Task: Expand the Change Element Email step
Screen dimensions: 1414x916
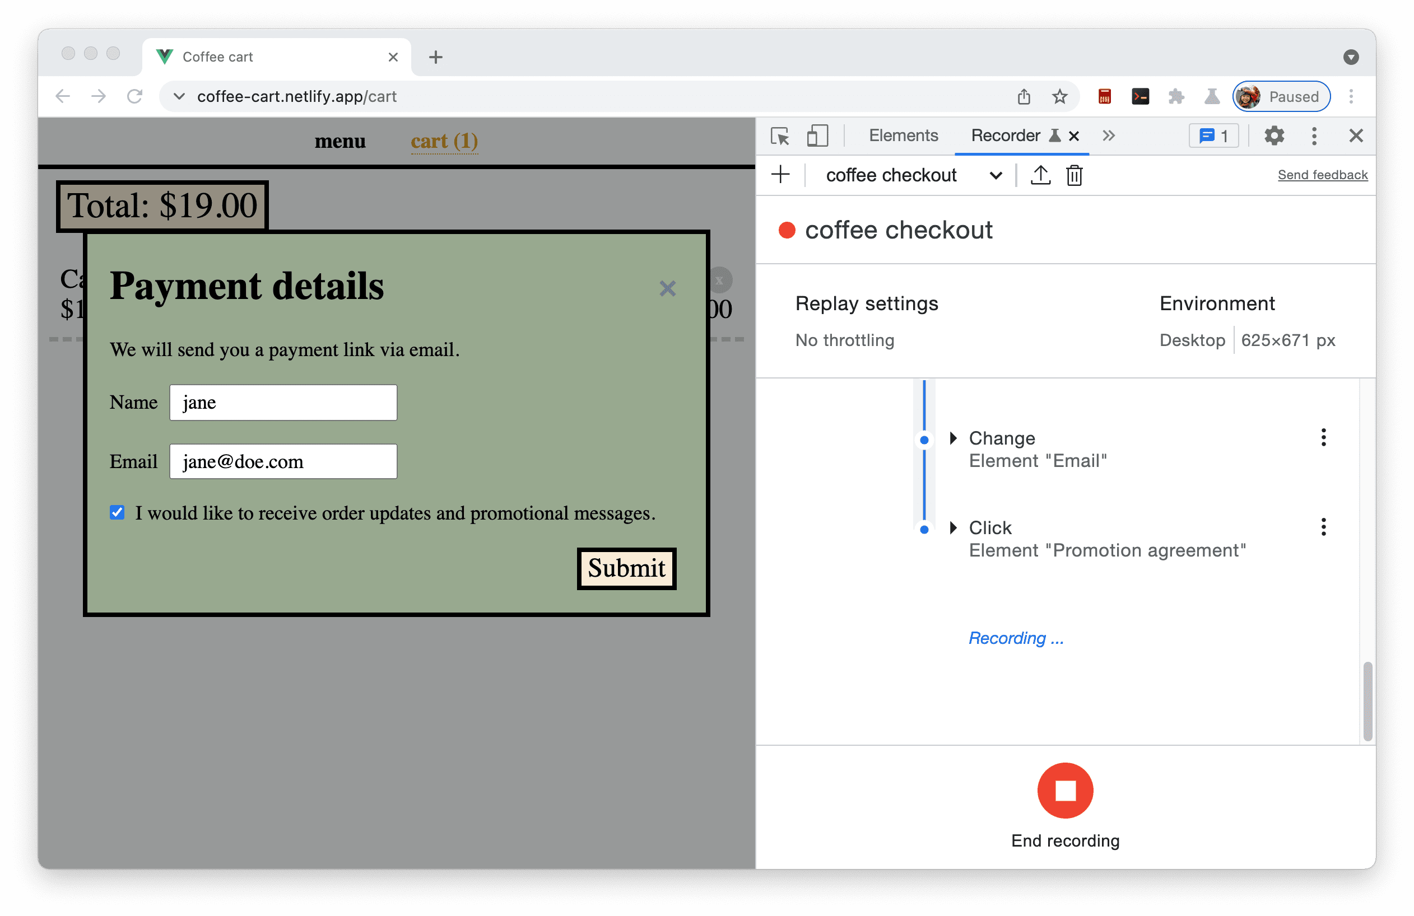Action: click(952, 438)
